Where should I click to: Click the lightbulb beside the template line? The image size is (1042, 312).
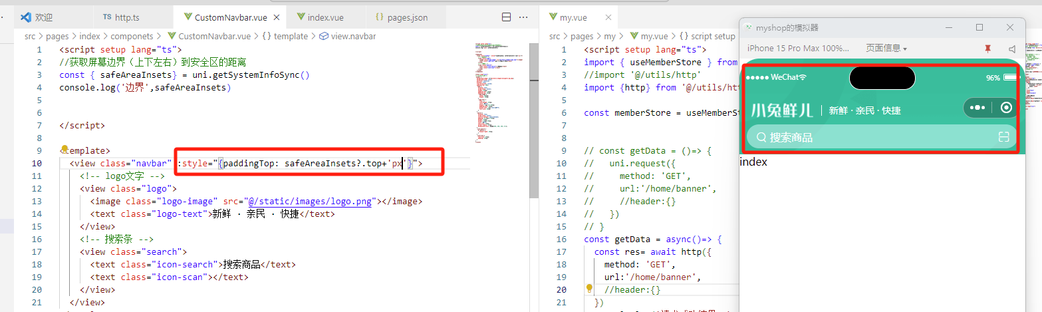(65, 149)
